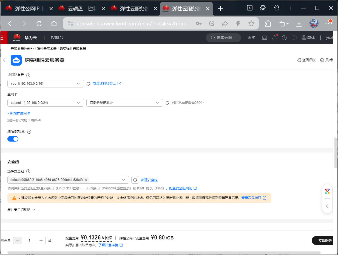Open the 更多 header menu

click(x=251, y=38)
